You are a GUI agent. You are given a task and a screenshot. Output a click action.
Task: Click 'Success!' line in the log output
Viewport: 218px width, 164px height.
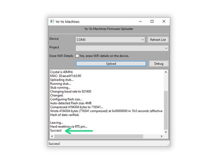pos(56,130)
